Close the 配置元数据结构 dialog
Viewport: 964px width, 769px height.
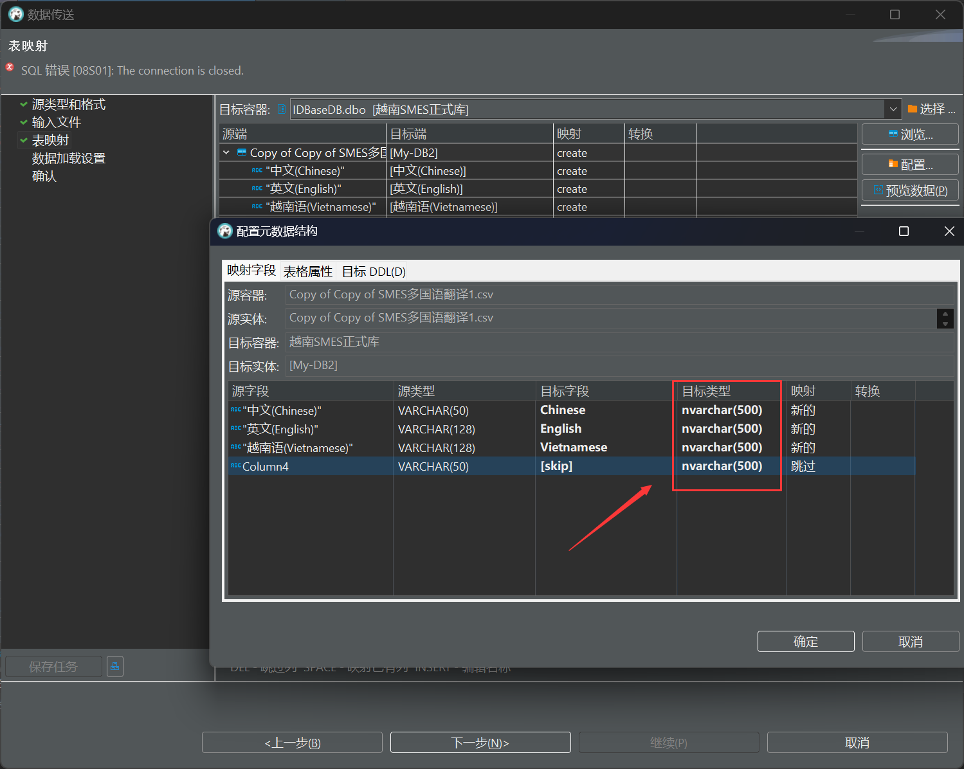click(949, 231)
